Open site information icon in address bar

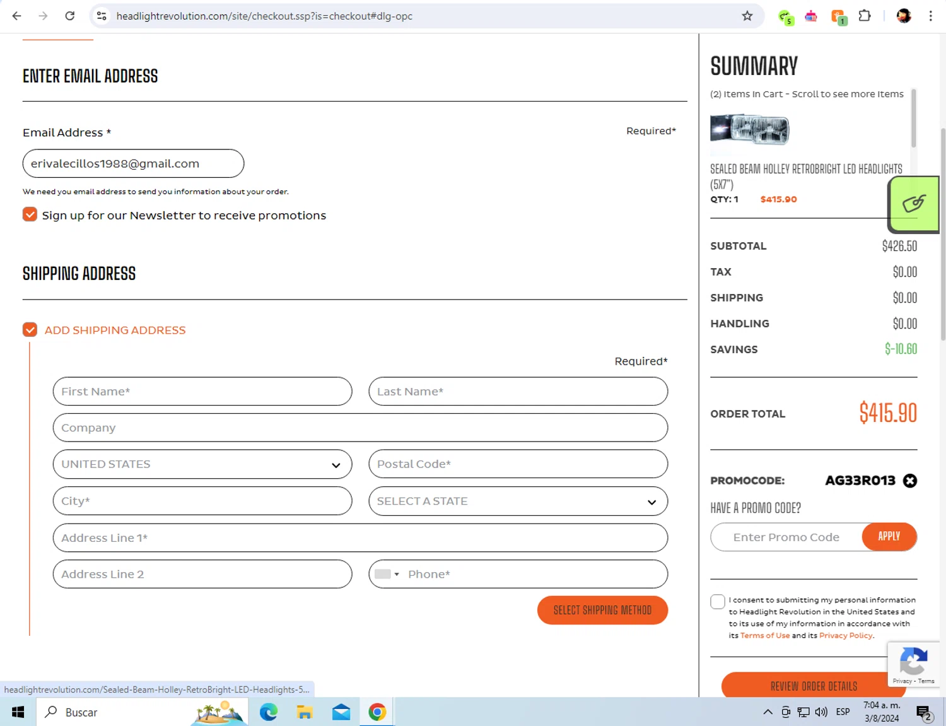102,16
